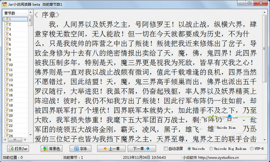Click the Jar reader title bar app icon
The image size is (270, 162).
coord(4,4)
